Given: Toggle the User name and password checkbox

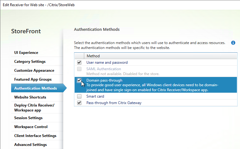Looking at the screenshot, I should [x=79, y=62].
